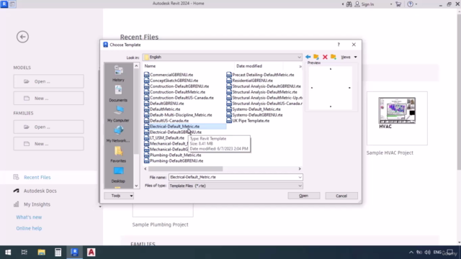Viewport: 461px width, 259px height.
Task: Show hidden system tray icons
Action: (x=411, y=253)
